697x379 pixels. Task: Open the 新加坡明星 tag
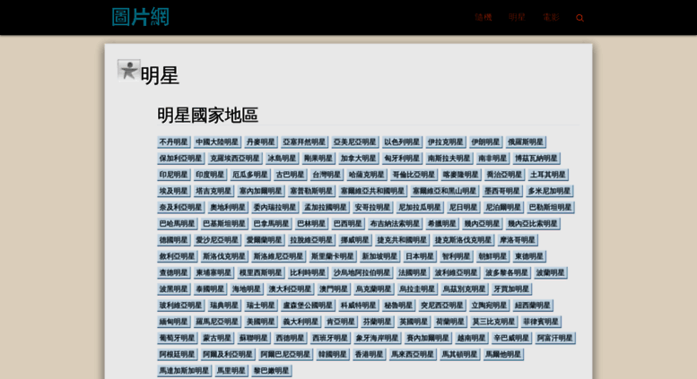pos(380,257)
